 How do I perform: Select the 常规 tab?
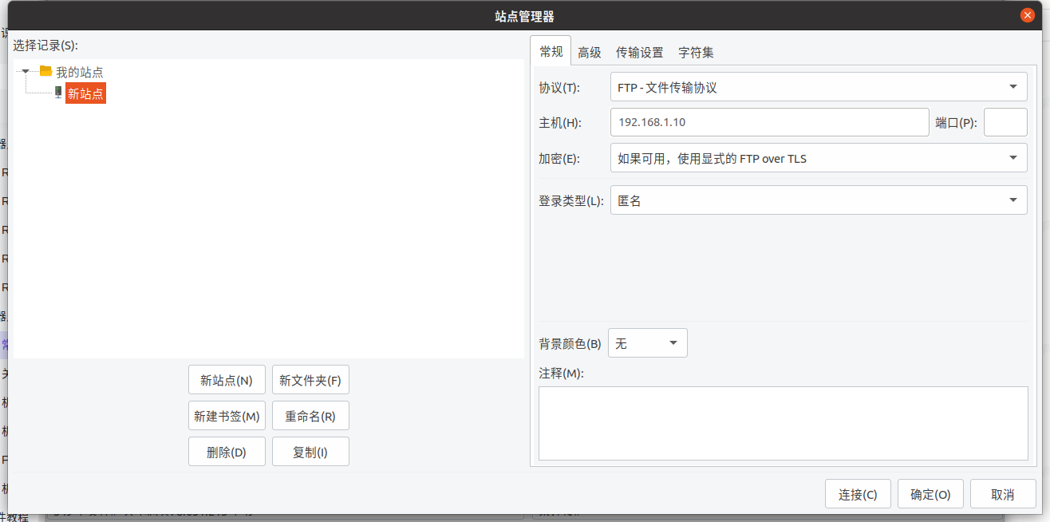point(551,52)
